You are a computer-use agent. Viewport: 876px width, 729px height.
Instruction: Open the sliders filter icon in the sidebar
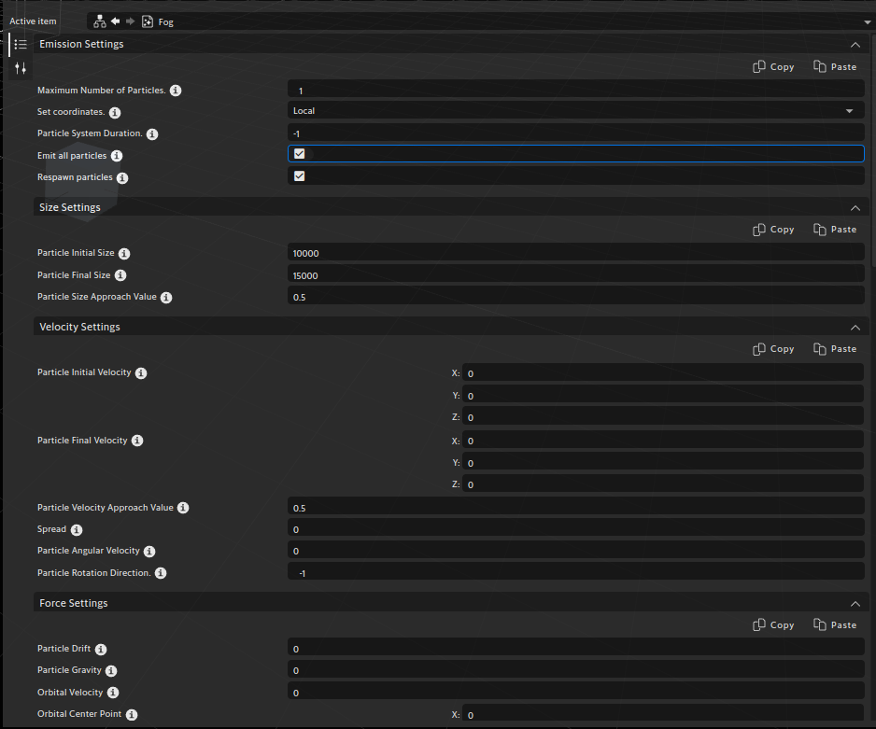click(x=20, y=67)
